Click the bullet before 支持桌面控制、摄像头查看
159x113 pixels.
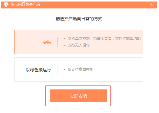[x=64, y=39]
